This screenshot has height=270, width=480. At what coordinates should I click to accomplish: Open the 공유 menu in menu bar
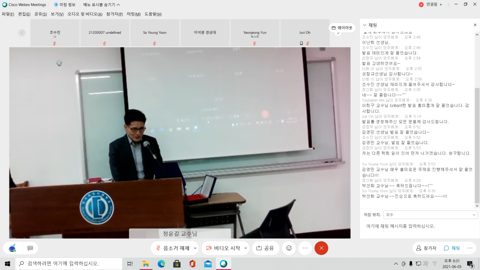[x=40, y=14]
